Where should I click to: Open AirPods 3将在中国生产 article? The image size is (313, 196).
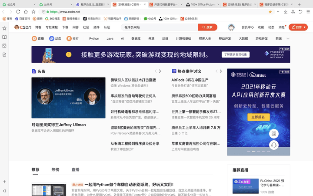click(x=190, y=80)
